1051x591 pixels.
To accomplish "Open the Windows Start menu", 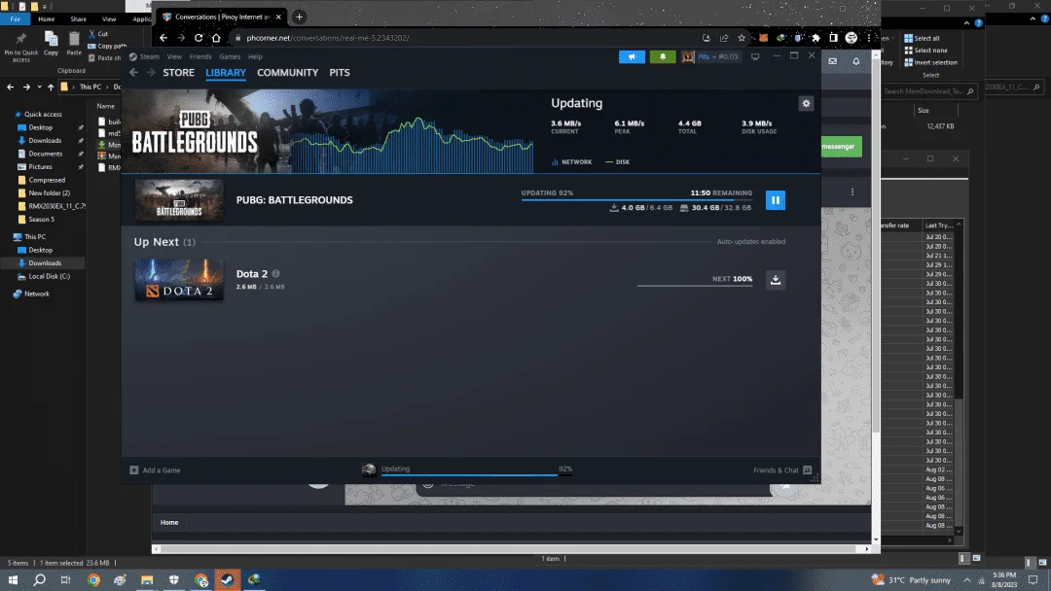I will pyautogui.click(x=12, y=580).
